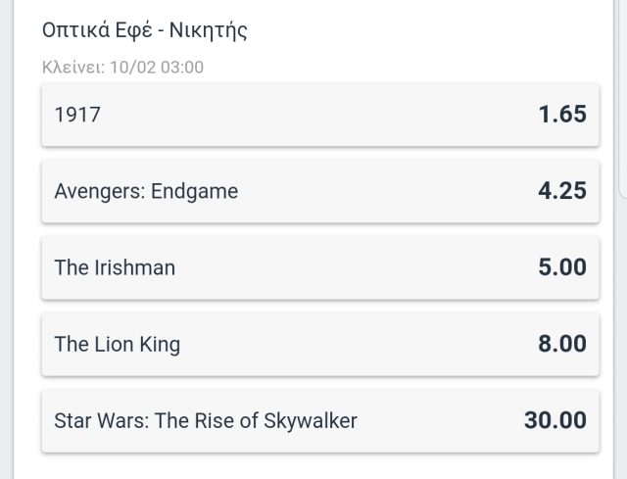
Task: Click the 5.00 odds value
Action: pos(562,267)
